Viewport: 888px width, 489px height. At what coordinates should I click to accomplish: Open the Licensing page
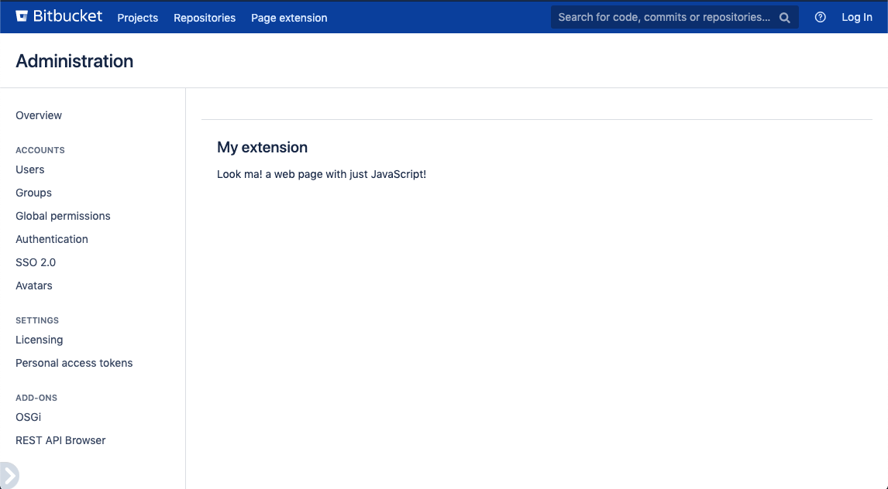pyautogui.click(x=39, y=339)
